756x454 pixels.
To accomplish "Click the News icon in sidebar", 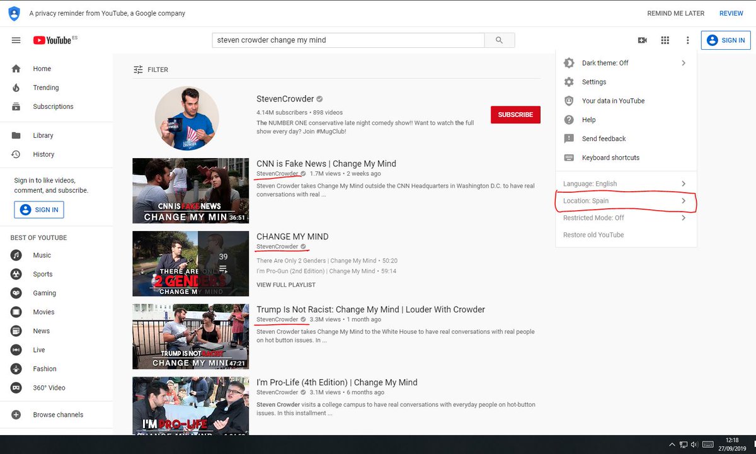I will (x=16, y=331).
